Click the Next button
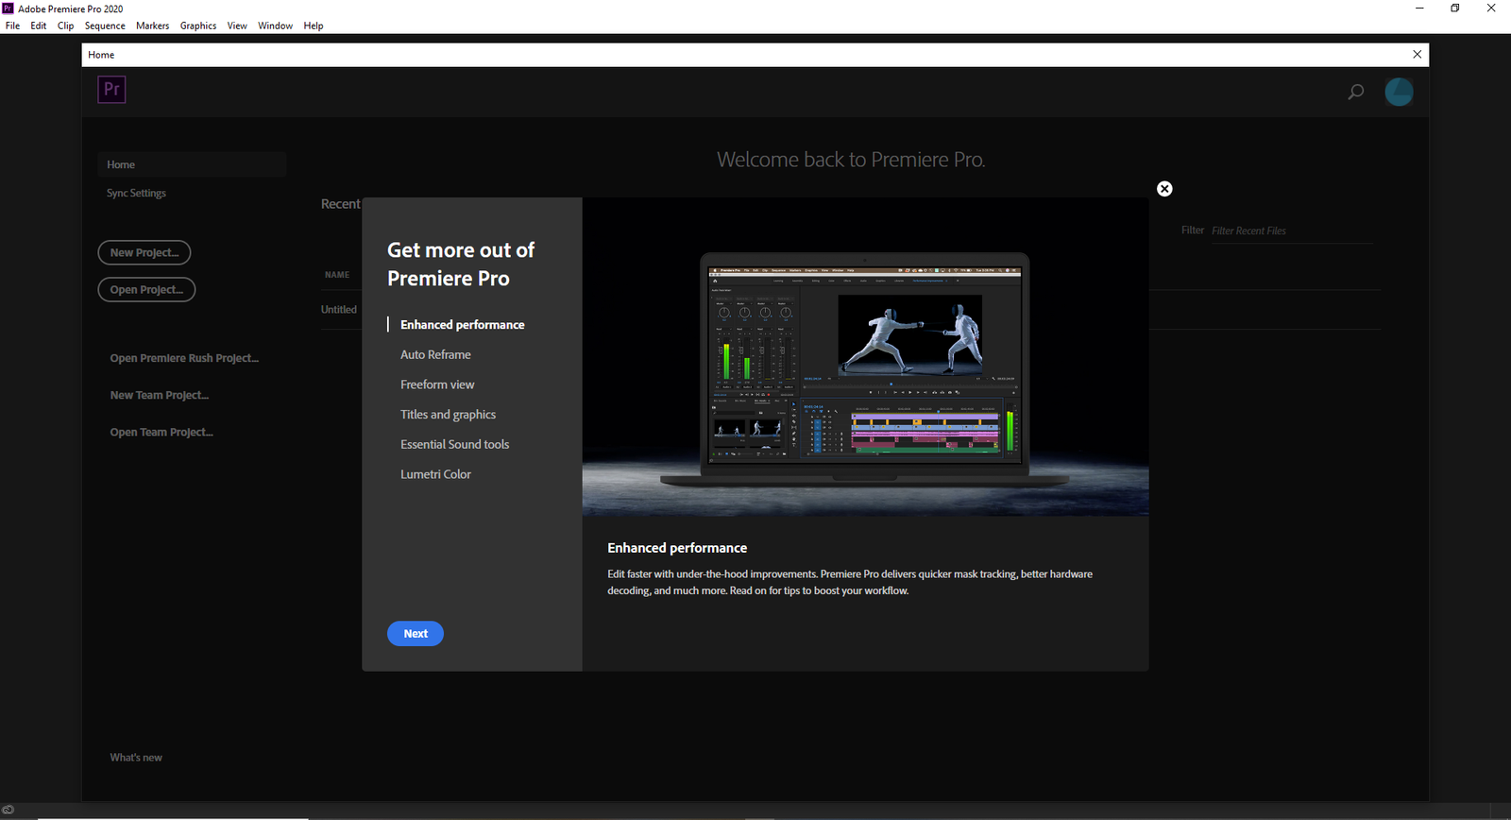 click(416, 634)
